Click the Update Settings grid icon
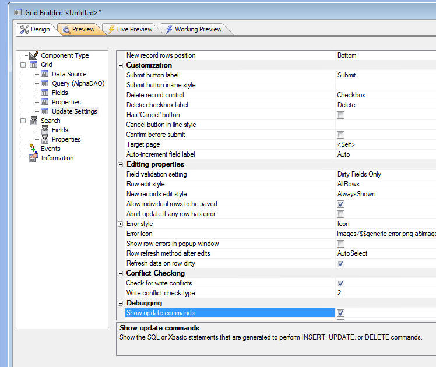Viewport: 436px width, 367px height. pos(44,111)
